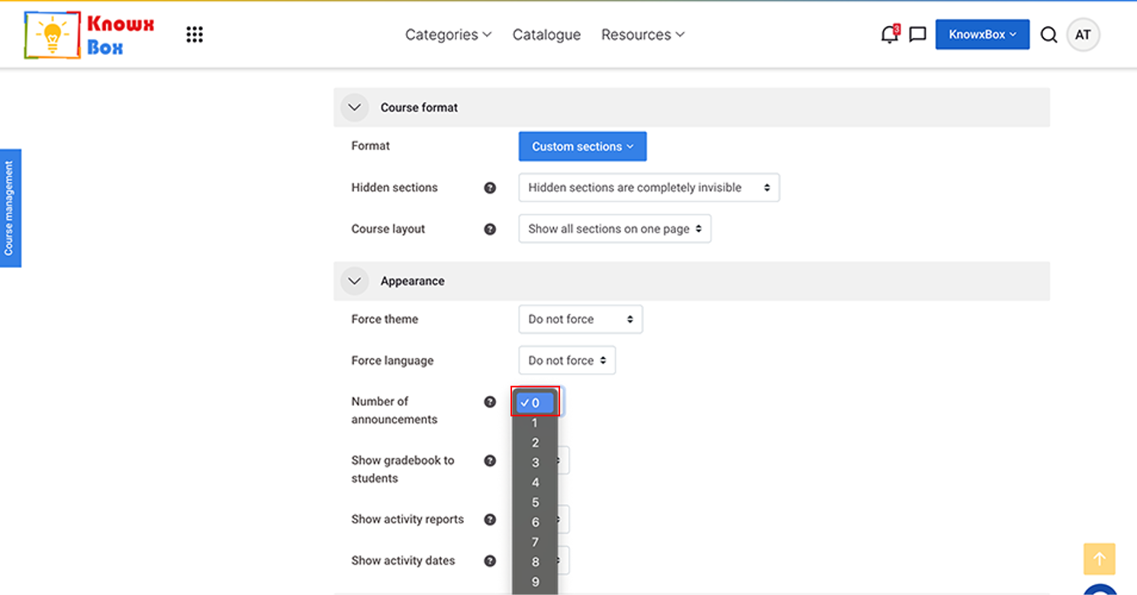The height and width of the screenshot is (595, 1137).
Task: Click the Appearance heading text
Action: [x=412, y=281]
